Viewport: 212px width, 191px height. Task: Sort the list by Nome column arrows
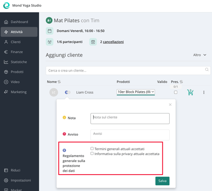59,82
